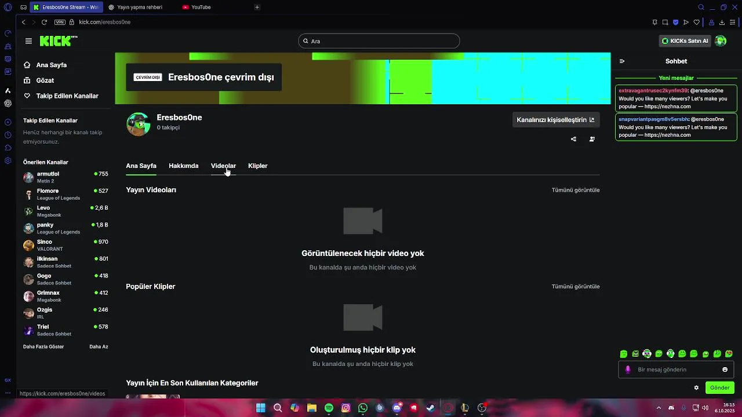The height and width of the screenshot is (417, 742).
Task: Show hidden system tray icons chevron
Action: click(659, 408)
